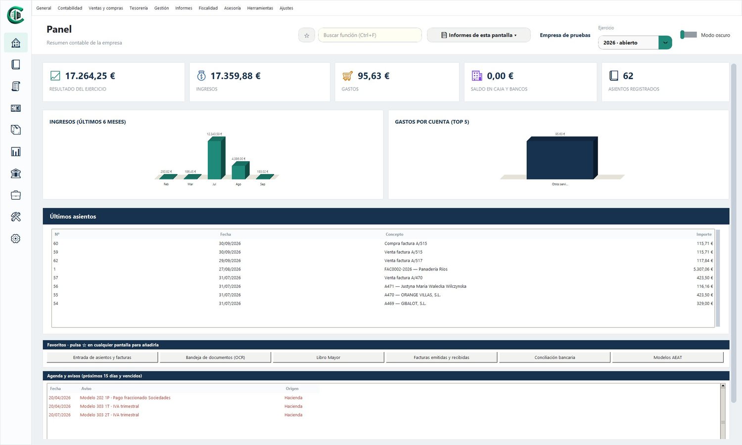Click the Buscar función search field

[x=370, y=35]
